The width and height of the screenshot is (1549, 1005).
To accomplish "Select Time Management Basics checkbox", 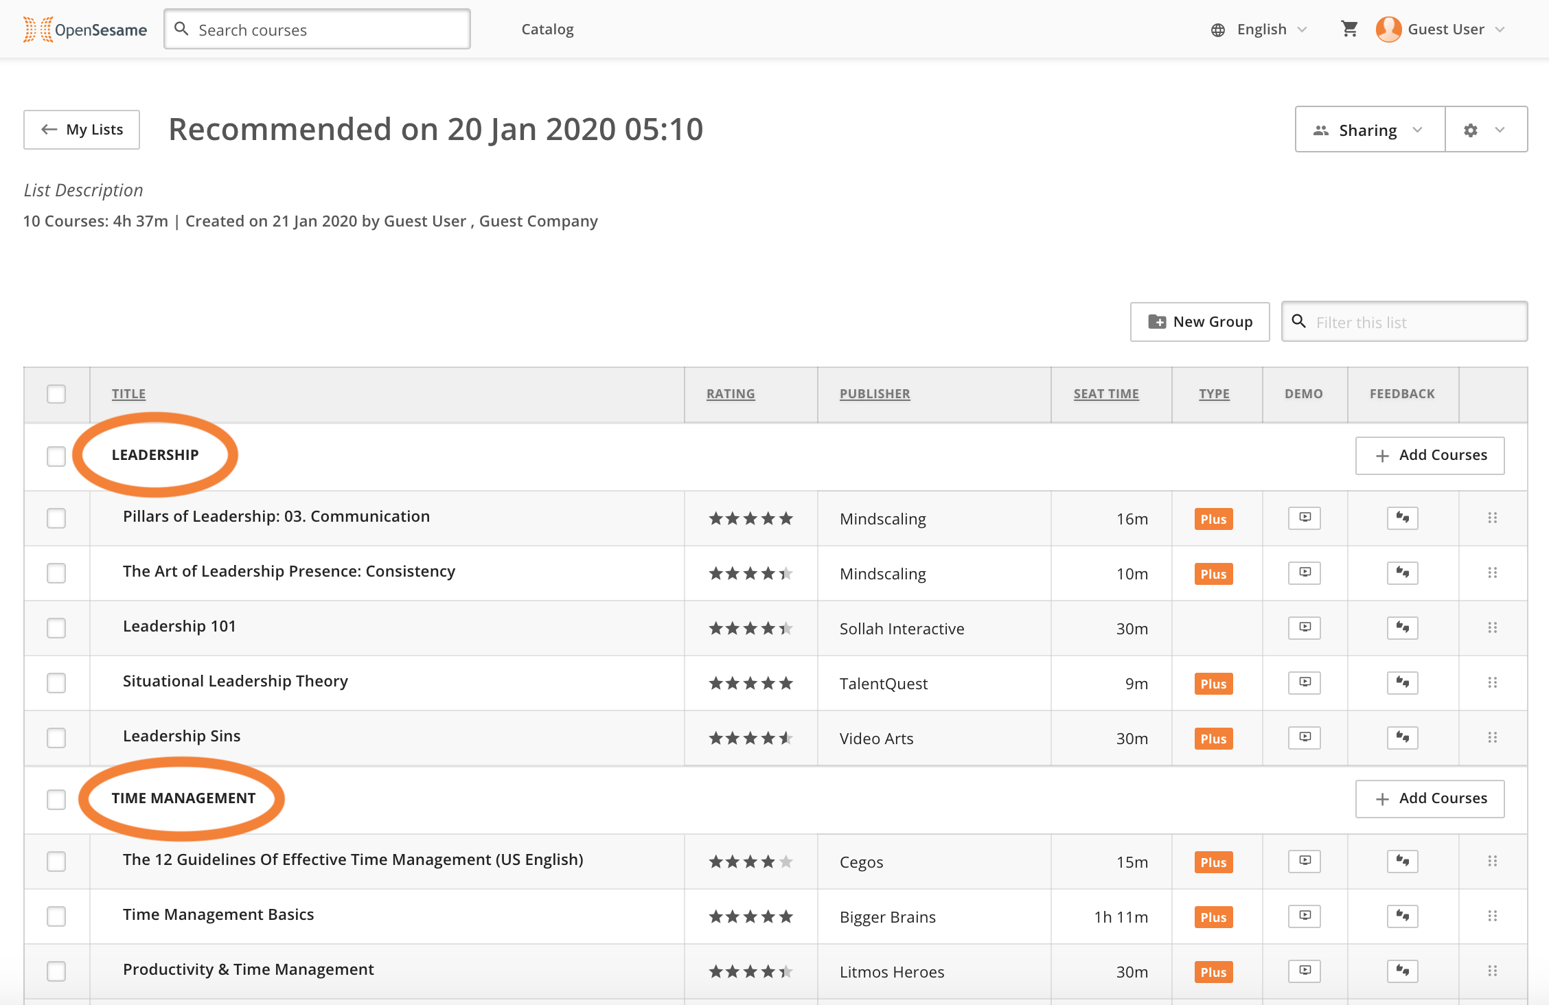I will coord(56,916).
